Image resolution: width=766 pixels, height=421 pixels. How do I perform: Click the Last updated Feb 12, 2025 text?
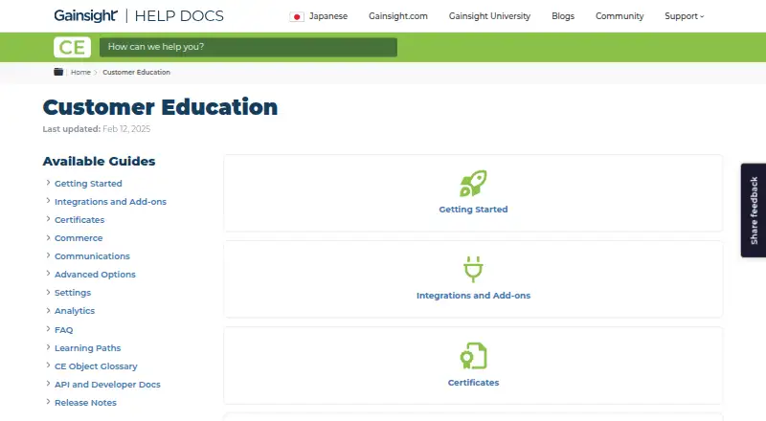[97, 129]
